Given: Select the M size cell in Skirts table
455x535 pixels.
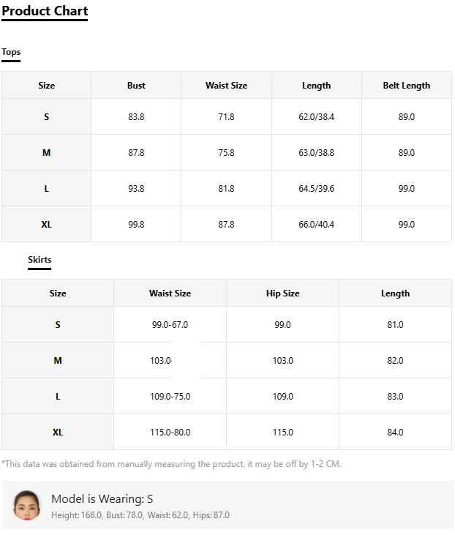Looking at the screenshot, I should [58, 360].
